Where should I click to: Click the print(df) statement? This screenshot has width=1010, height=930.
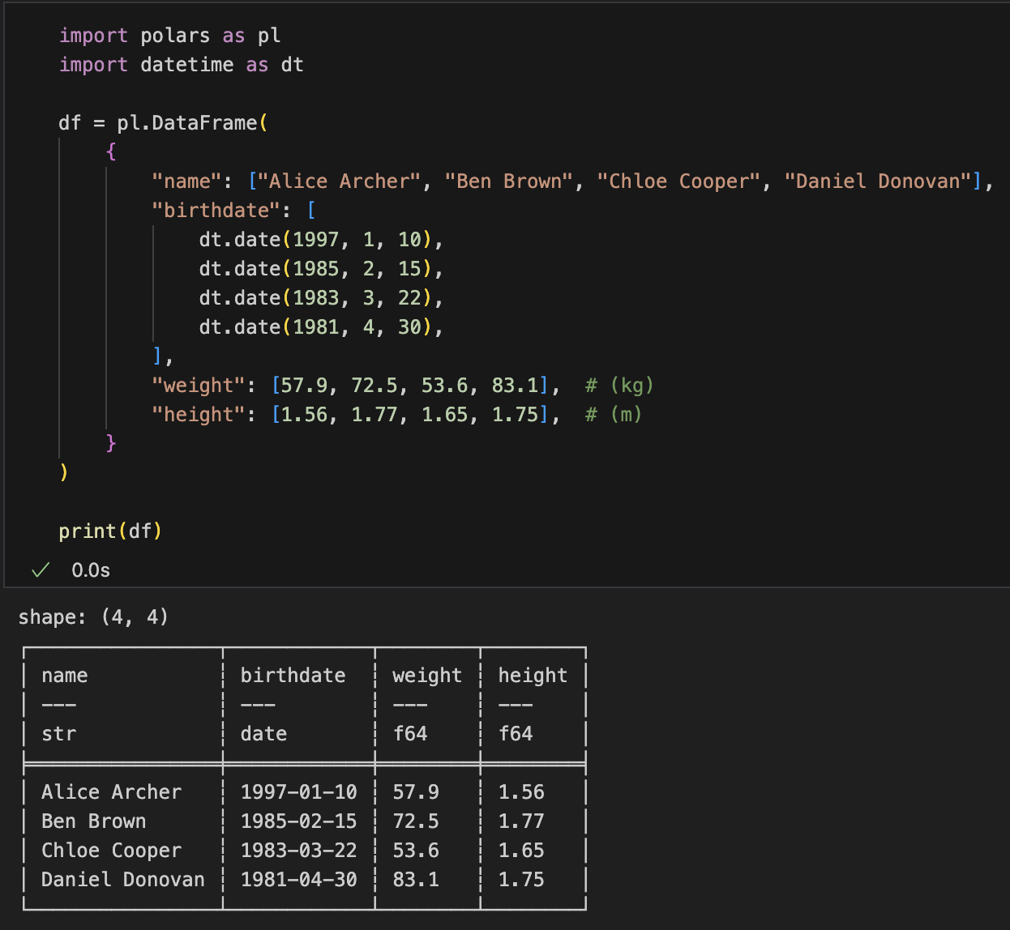pos(110,531)
